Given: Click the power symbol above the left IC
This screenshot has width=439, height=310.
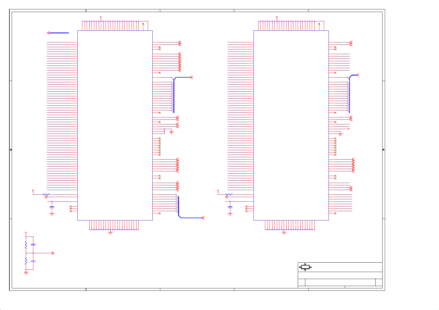Looking at the screenshot, I should [x=101, y=17].
